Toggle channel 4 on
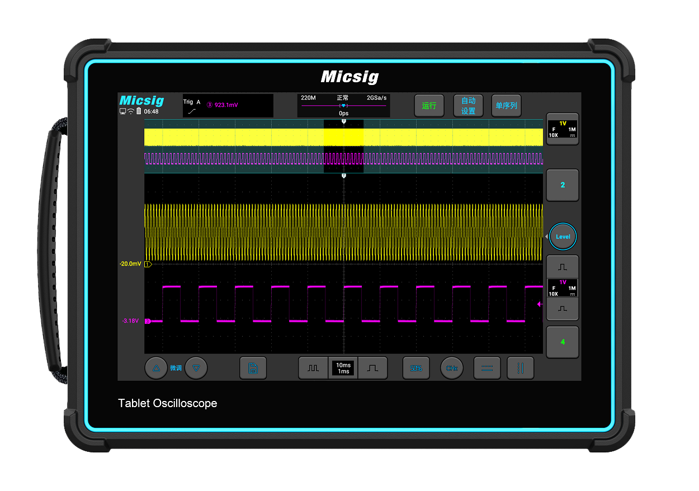Image resolution: width=699 pixels, height=491 pixels. pos(562,341)
